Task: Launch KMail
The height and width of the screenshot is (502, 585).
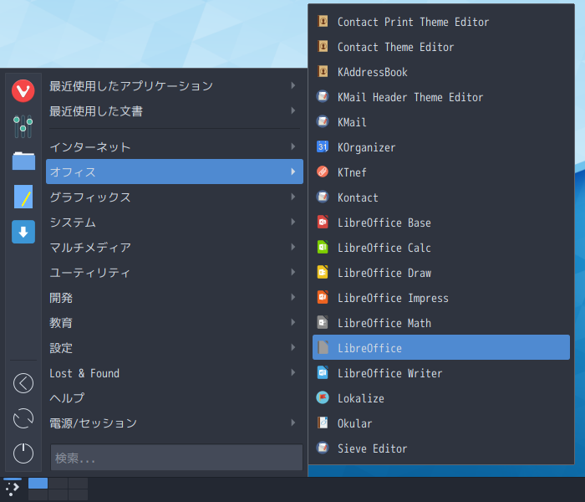Action: point(441,121)
